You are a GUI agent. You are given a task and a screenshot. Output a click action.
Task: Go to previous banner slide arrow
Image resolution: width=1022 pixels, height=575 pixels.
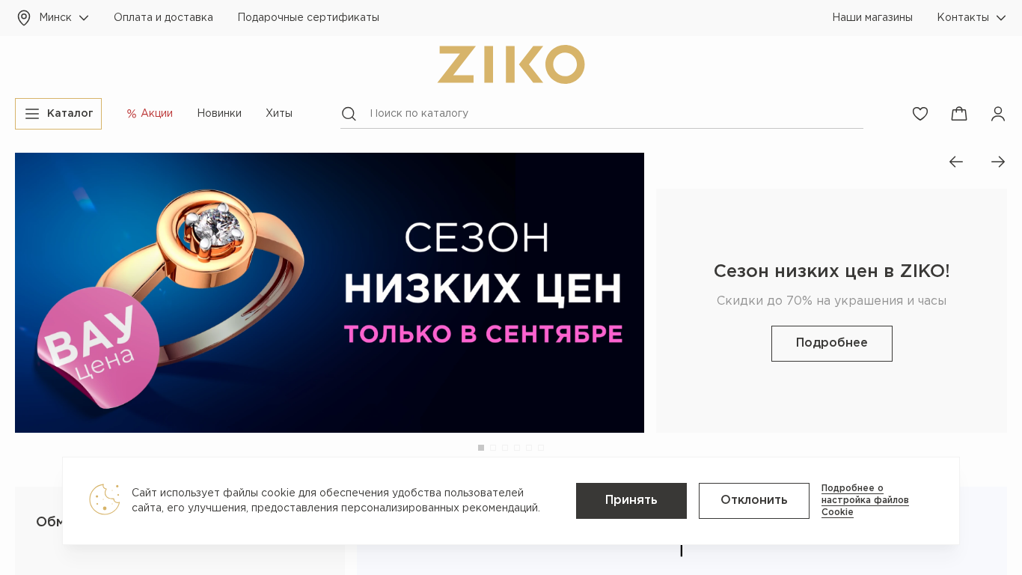point(956,162)
